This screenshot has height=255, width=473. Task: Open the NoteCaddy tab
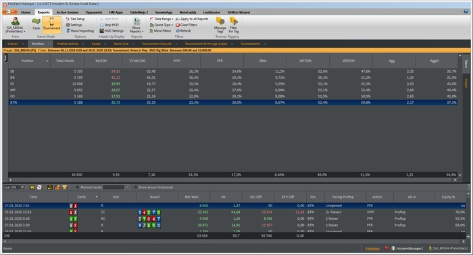click(188, 12)
